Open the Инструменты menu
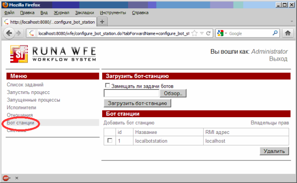The image size is (297, 183). 113,13
